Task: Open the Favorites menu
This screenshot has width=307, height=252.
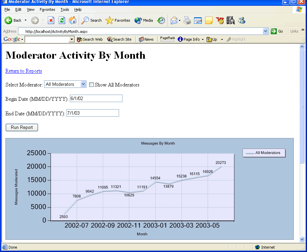Action: point(47,9)
